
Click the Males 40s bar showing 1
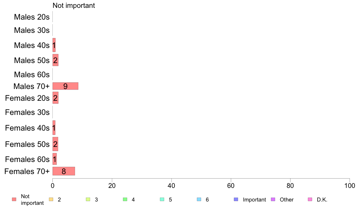(54, 45)
